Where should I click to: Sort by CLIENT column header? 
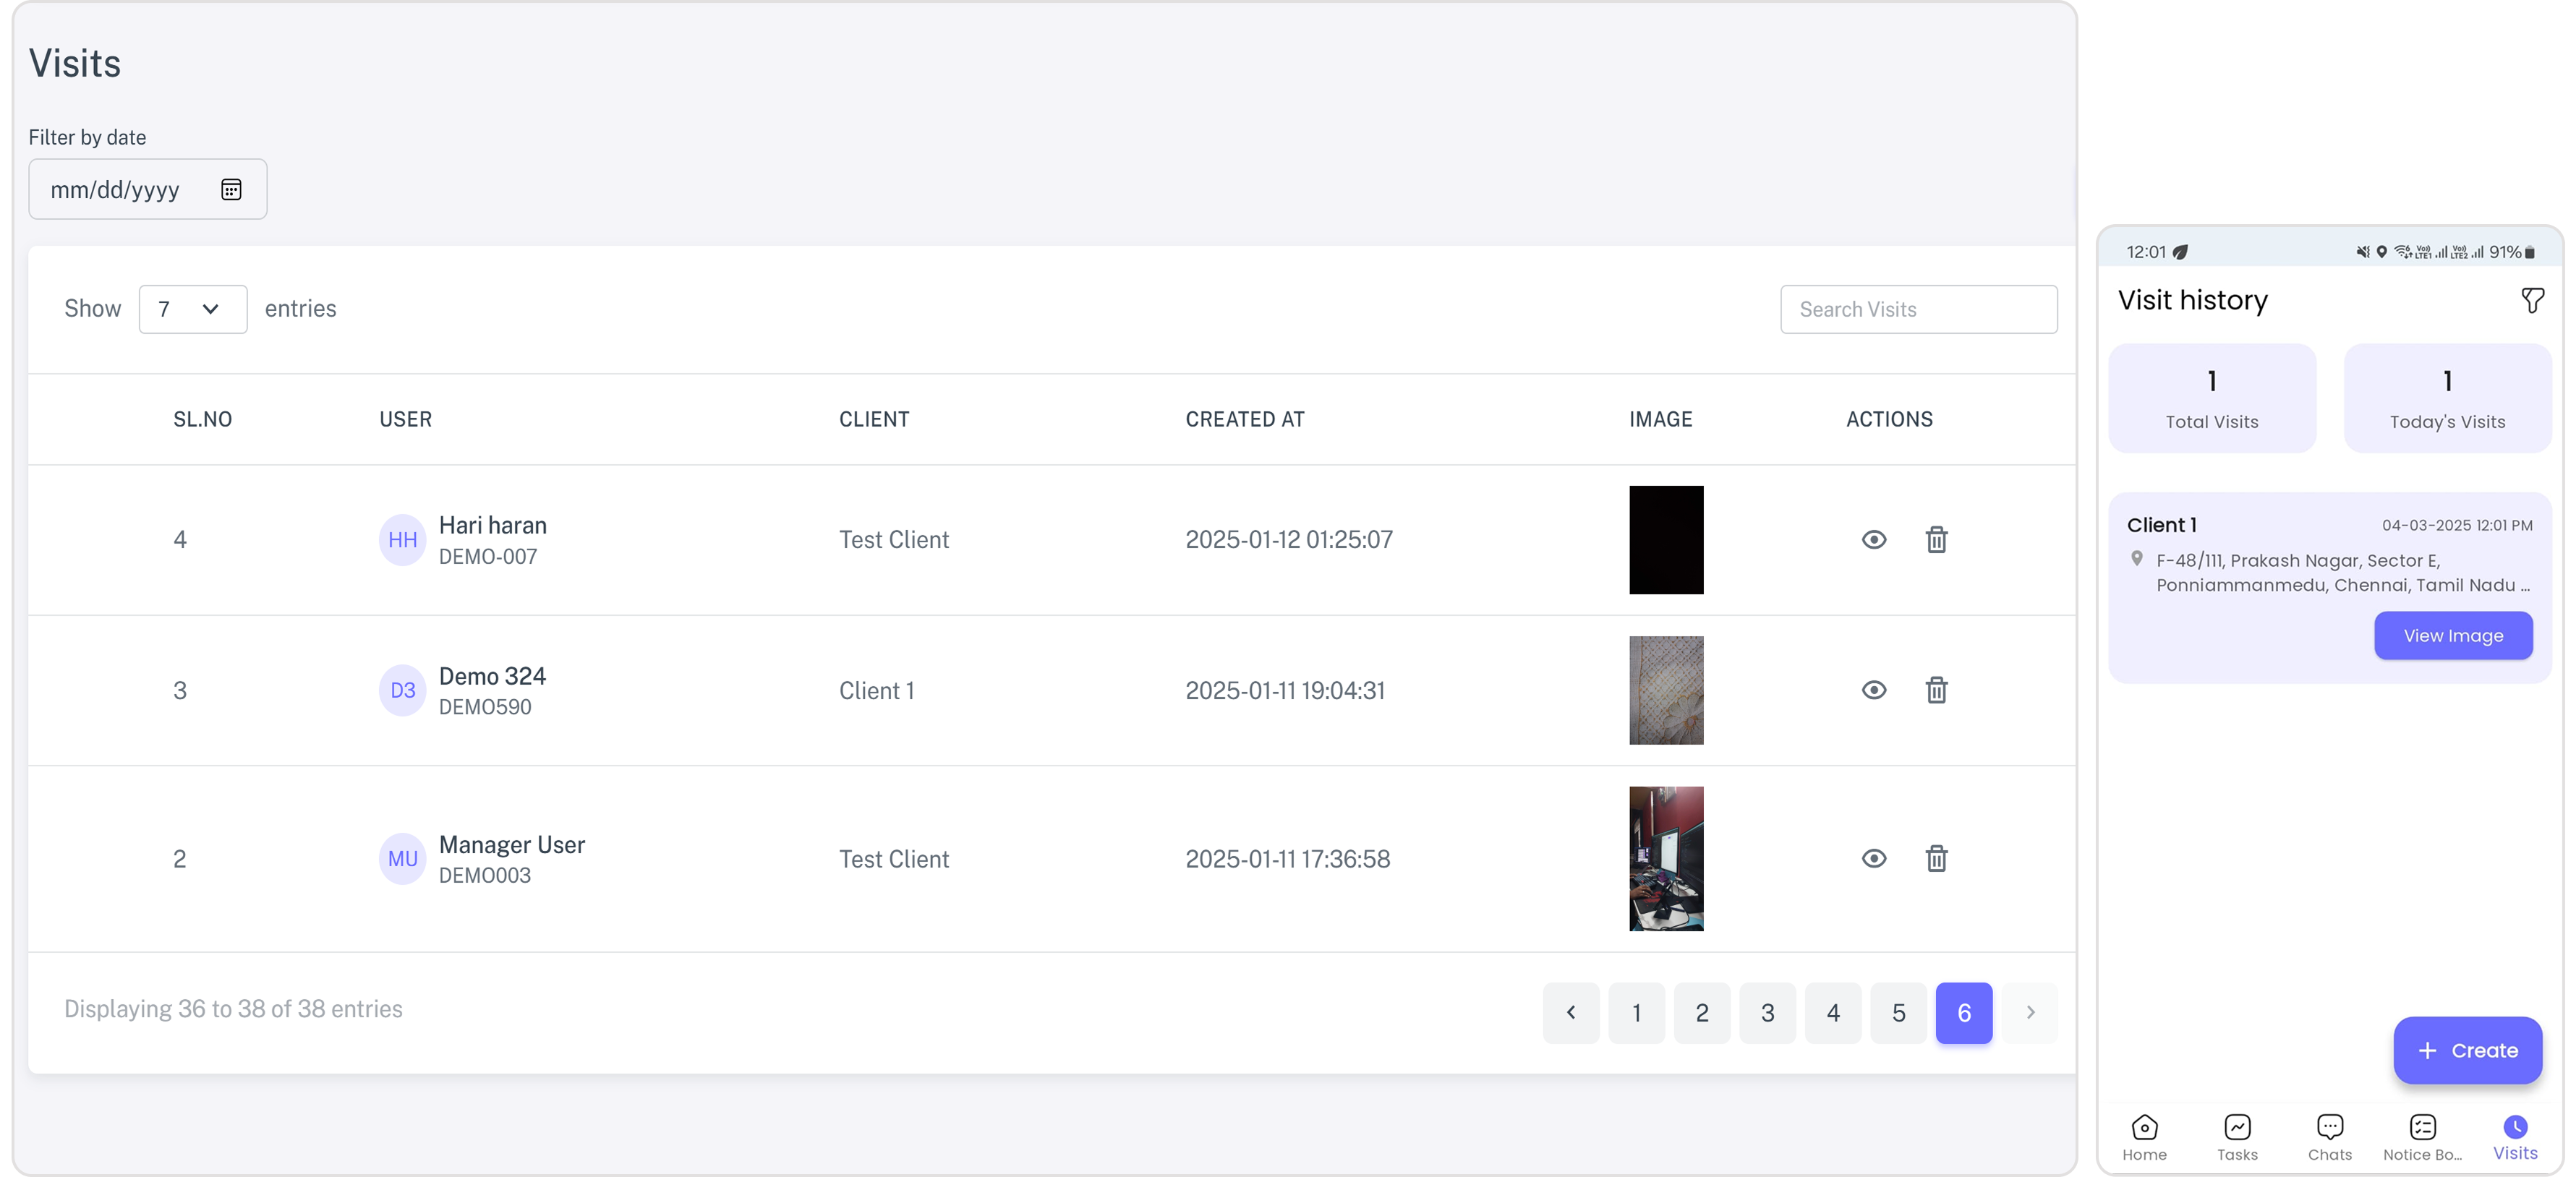874,419
